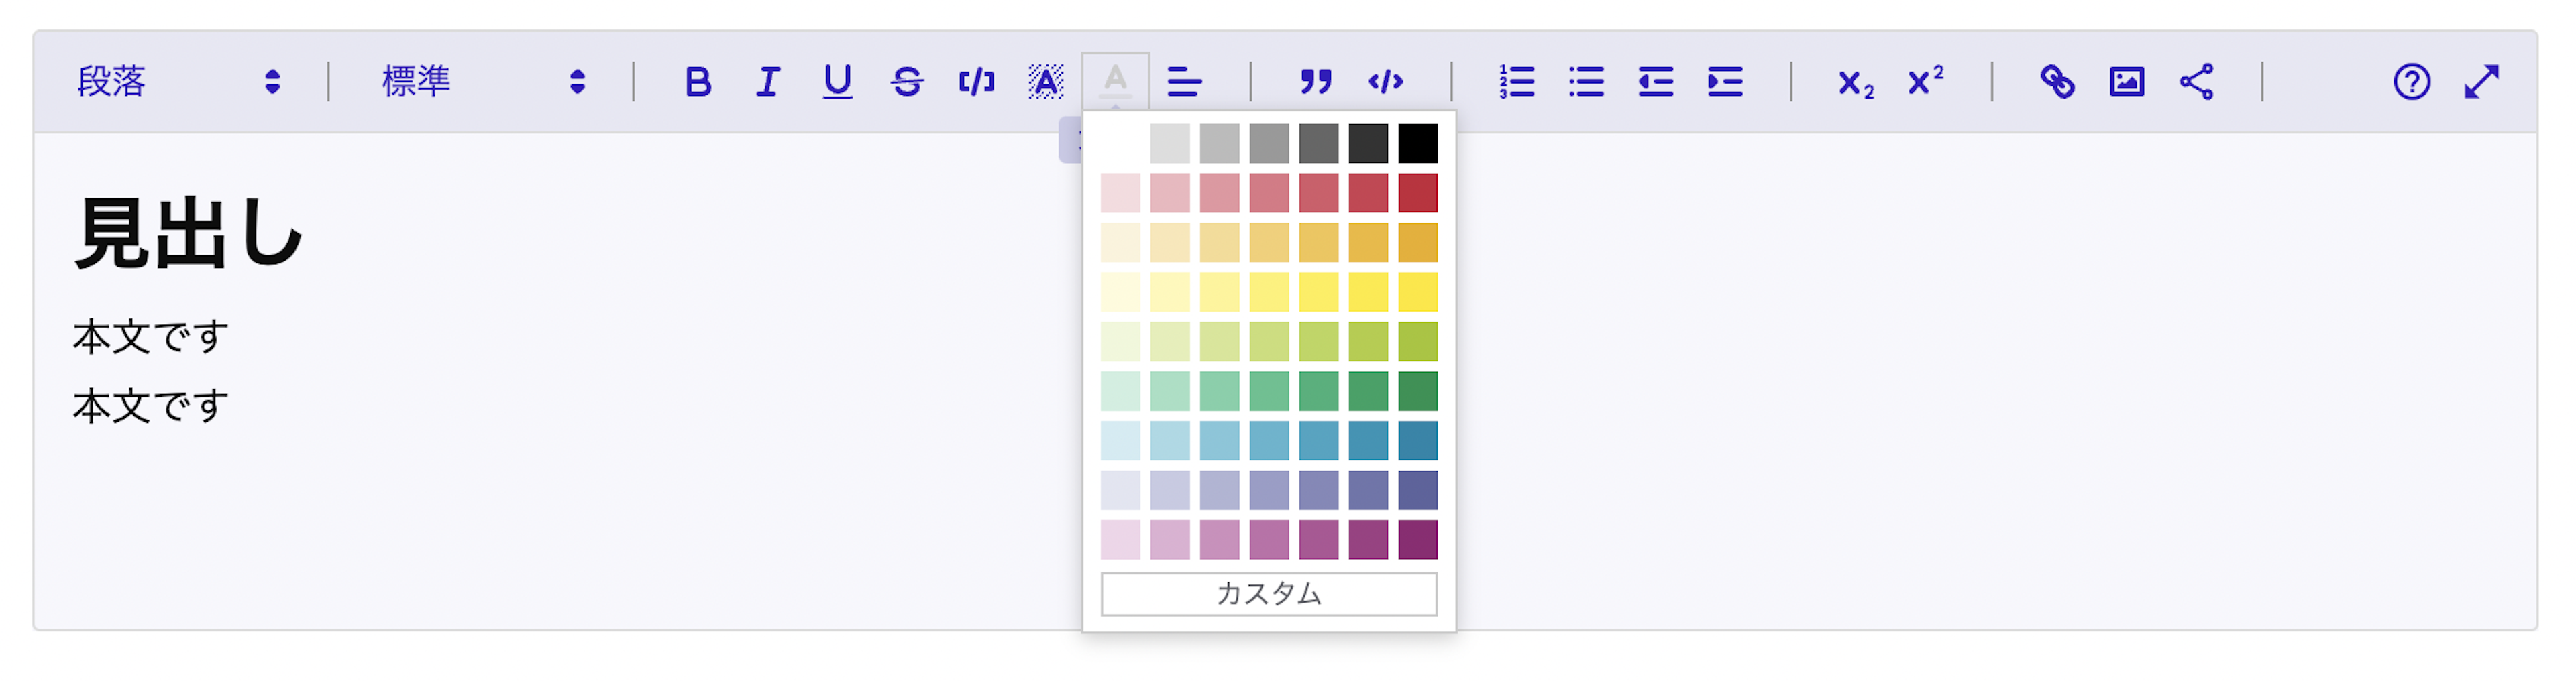The height and width of the screenshot is (681, 2576).
Task: Click the blockquote icon
Action: pos(1316,81)
